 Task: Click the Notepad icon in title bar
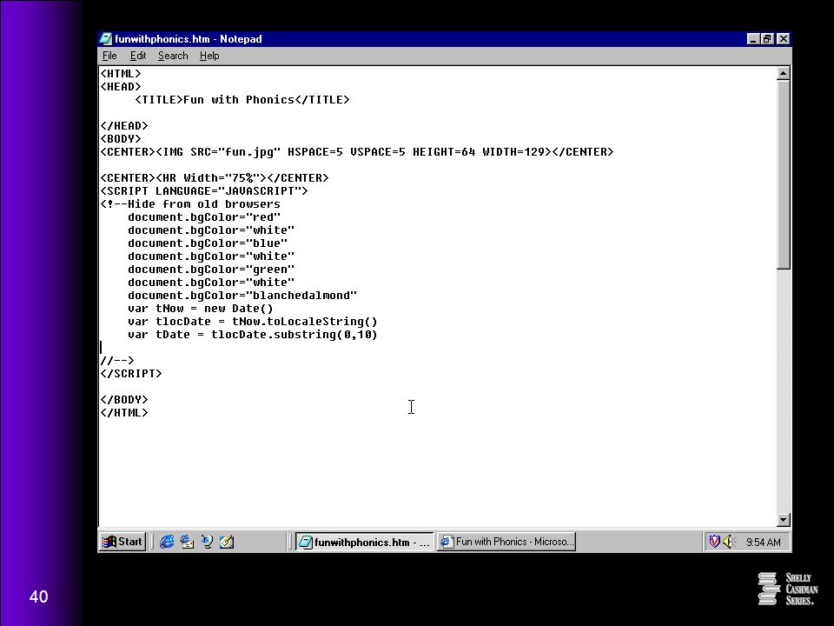click(106, 39)
